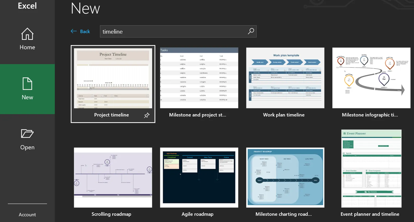This screenshot has height=222, width=414.
Task: Open the Project timeline template thumbnail
Action: coord(113,78)
